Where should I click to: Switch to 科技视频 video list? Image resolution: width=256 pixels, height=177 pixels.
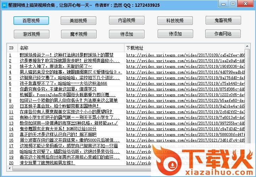click(175, 21)
